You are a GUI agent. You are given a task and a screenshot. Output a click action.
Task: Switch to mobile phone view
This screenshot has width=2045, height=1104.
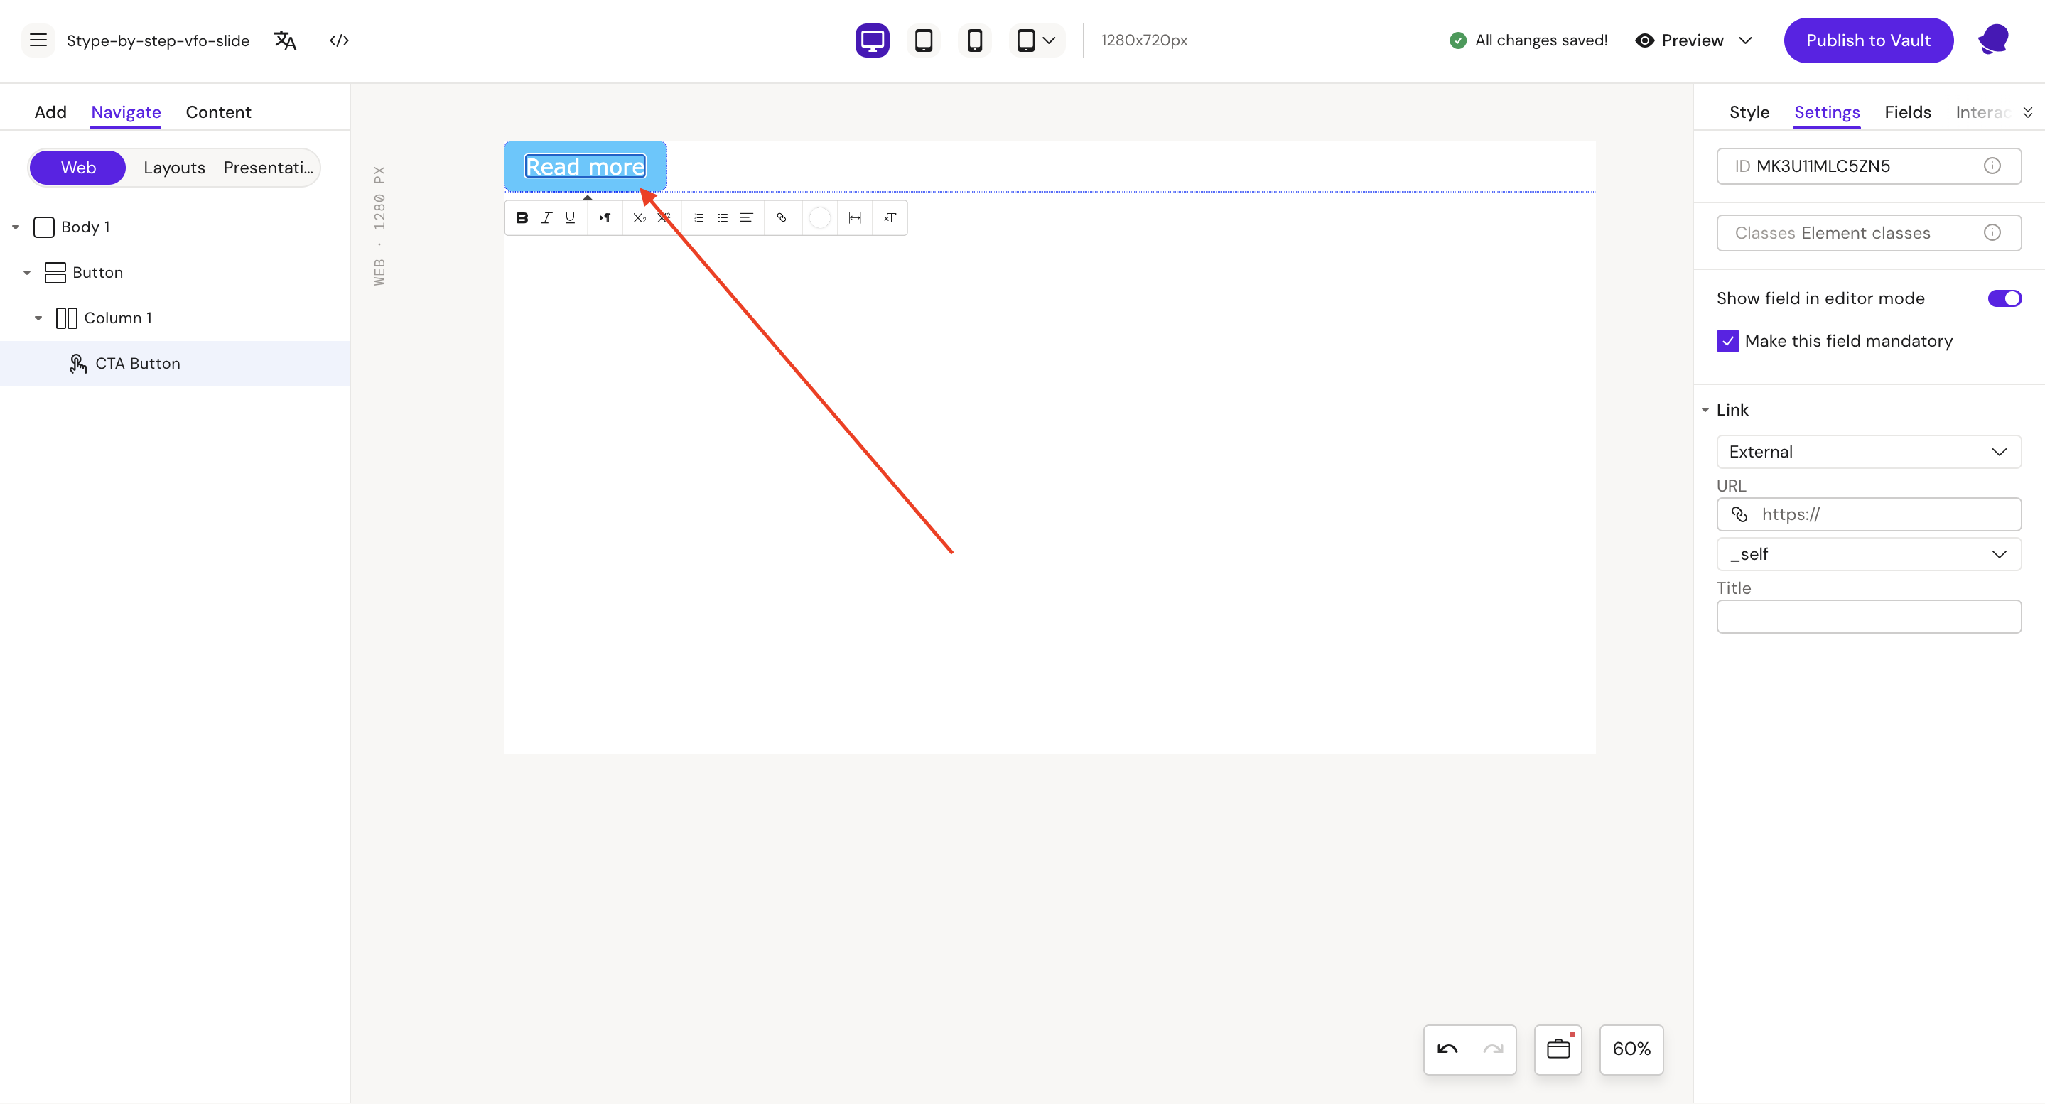(975, 40)
